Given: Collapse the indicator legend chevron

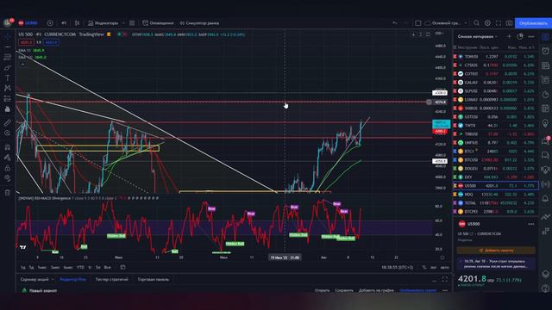Looking at the screenshot, I should point(22,64).
